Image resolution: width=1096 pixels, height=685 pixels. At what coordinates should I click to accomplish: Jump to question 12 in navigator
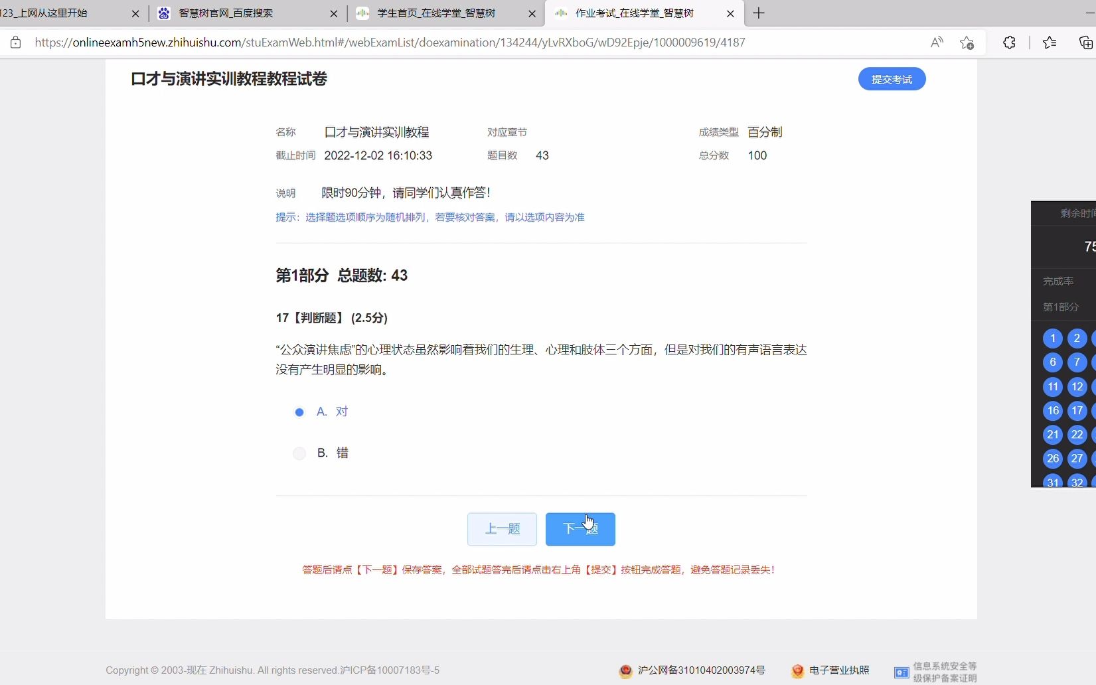click(x=1077, y=387)
